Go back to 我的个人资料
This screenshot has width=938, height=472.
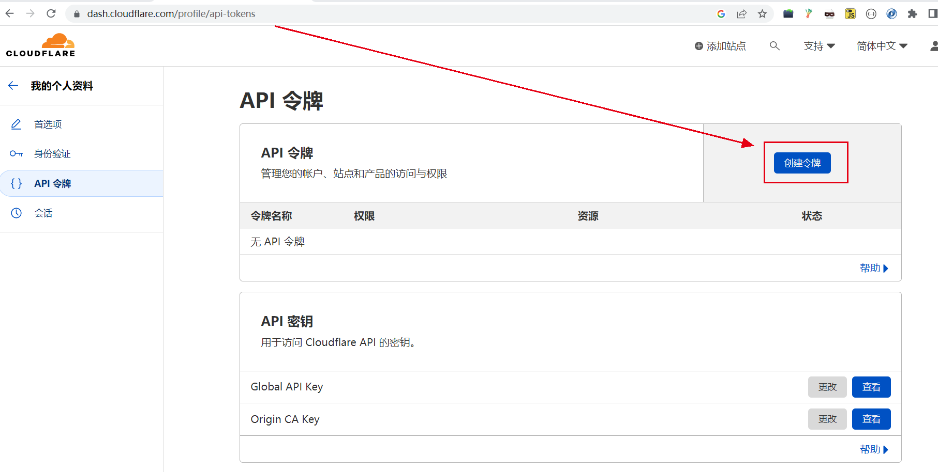tap(62, 86)
